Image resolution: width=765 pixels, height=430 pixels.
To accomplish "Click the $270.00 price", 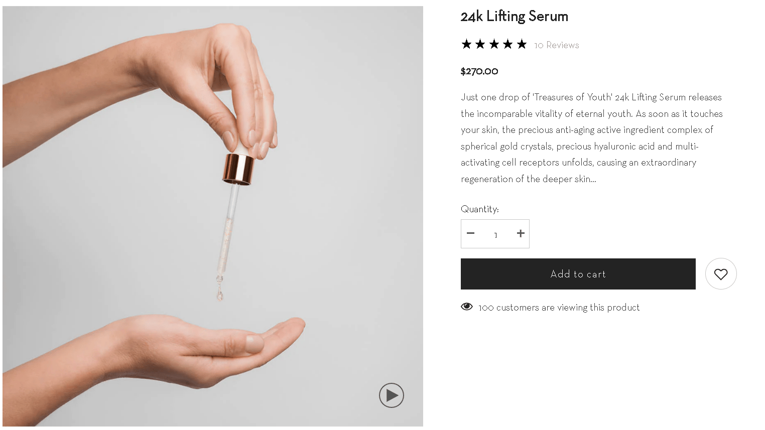I will point(479,71).
